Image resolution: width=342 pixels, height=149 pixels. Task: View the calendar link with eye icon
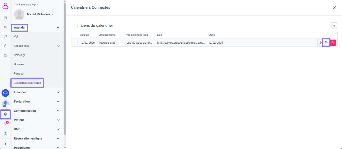click(x=320, y=43)
